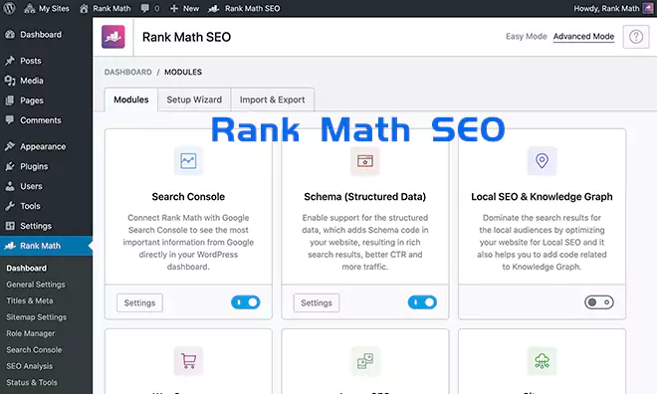Select the Modules tab
Viewport: 657px width, 394px height.
131,99
